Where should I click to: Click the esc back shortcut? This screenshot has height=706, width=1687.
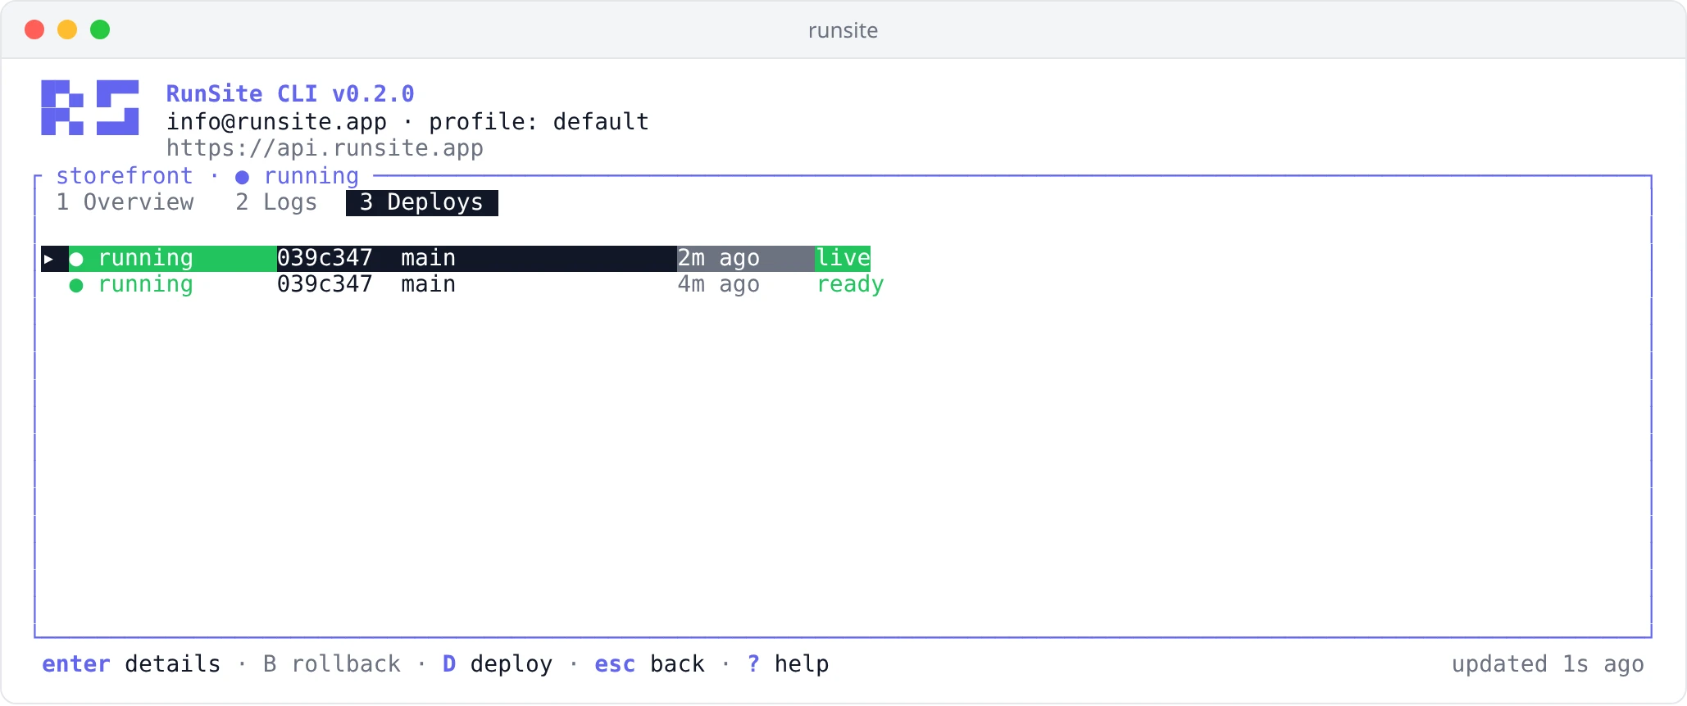pos(650,664)
